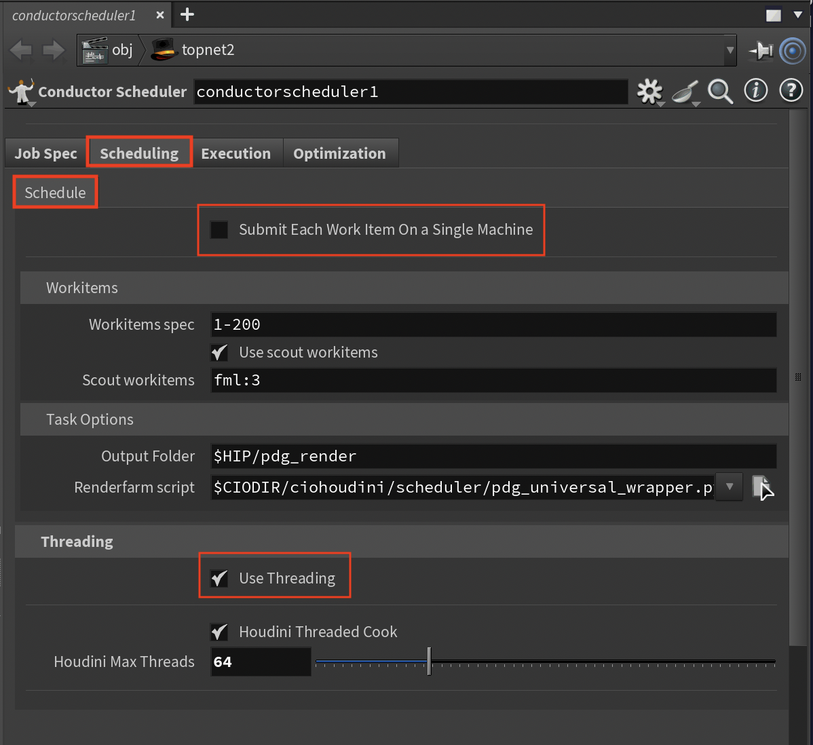Click the vertical scrollbar of the parameter pane
The height and width of the screenshot is (745, 813).
coord(797,377)
